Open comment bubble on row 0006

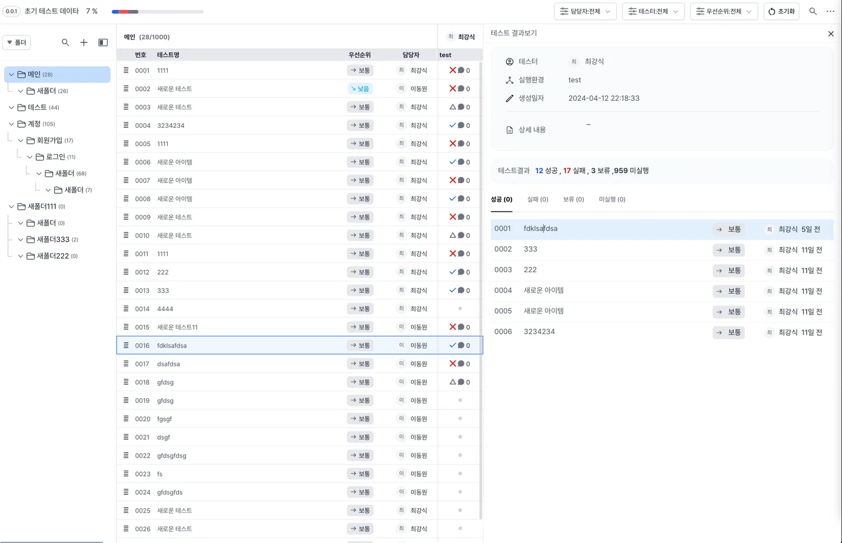(461, 161)
